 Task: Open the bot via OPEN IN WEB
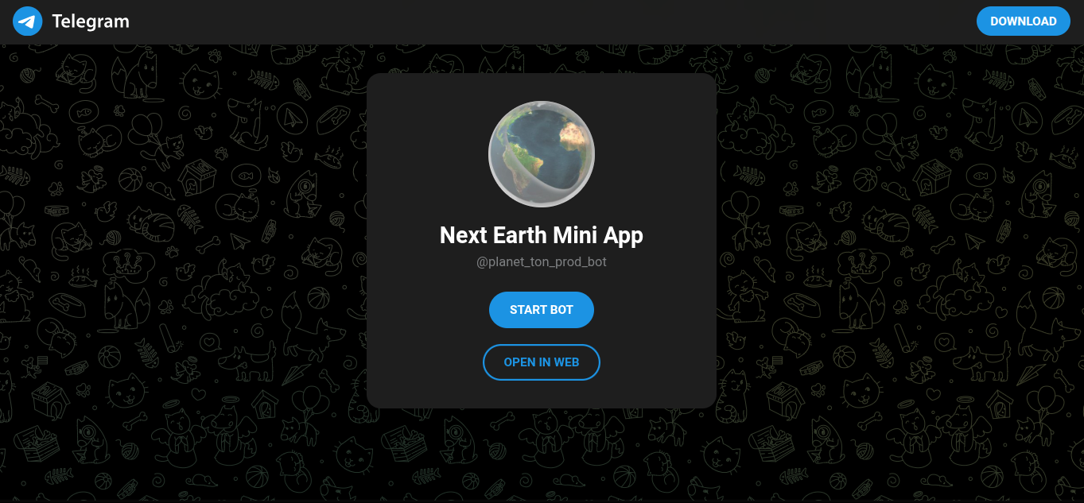tap(542, 362)
